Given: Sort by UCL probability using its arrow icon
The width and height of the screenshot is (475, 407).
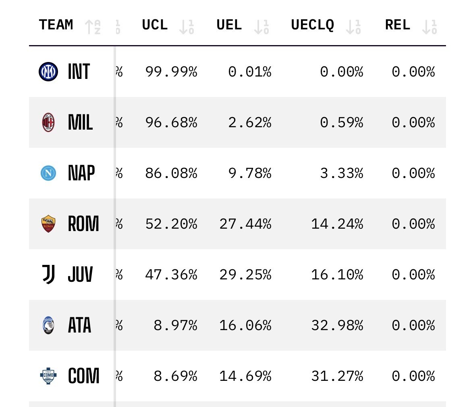Looking at the screenshot, I should click(x=187, y=27).
